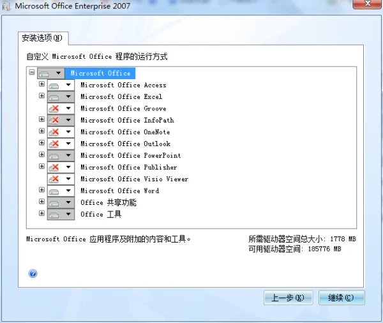Click the red X icon beside Outlook
The width and height of the screenshot is (383, 323).
coord(54,144)
